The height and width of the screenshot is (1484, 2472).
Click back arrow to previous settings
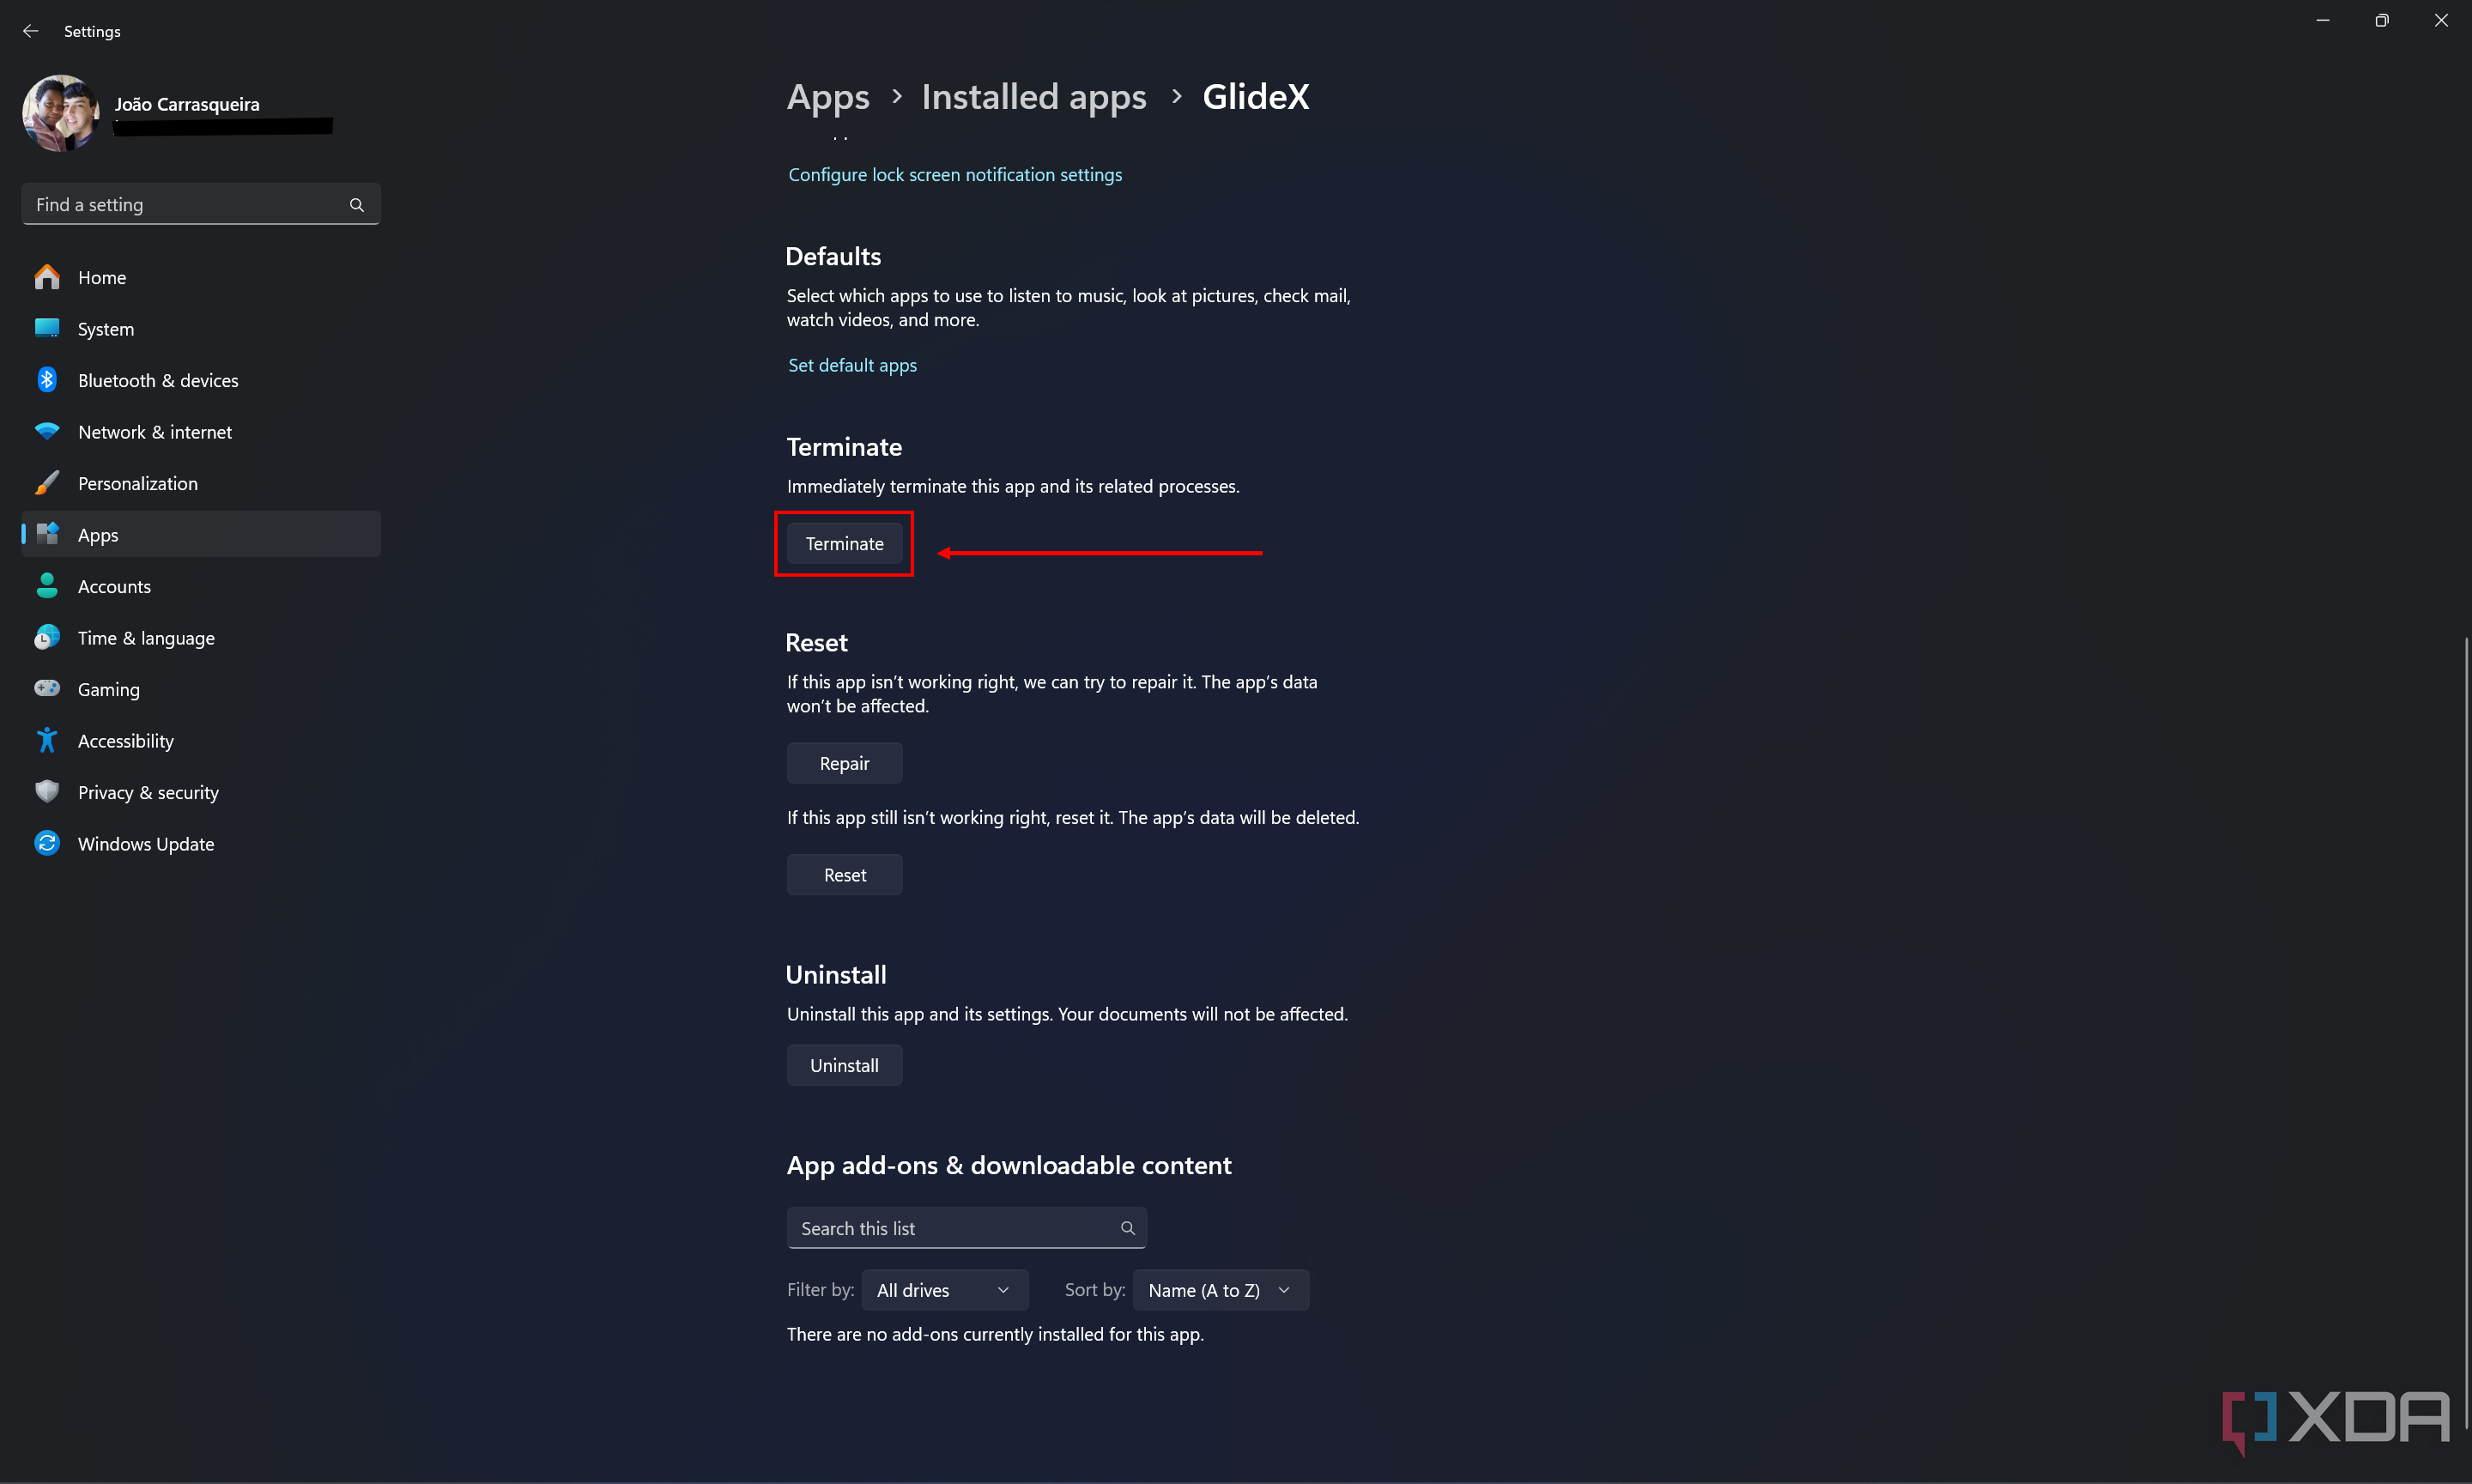(32, 30)
